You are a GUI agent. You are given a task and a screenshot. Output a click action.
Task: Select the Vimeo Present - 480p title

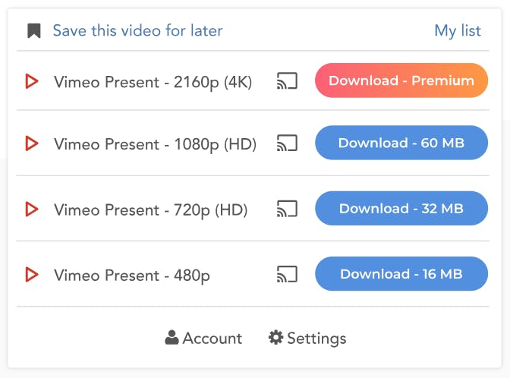[132, 276]
